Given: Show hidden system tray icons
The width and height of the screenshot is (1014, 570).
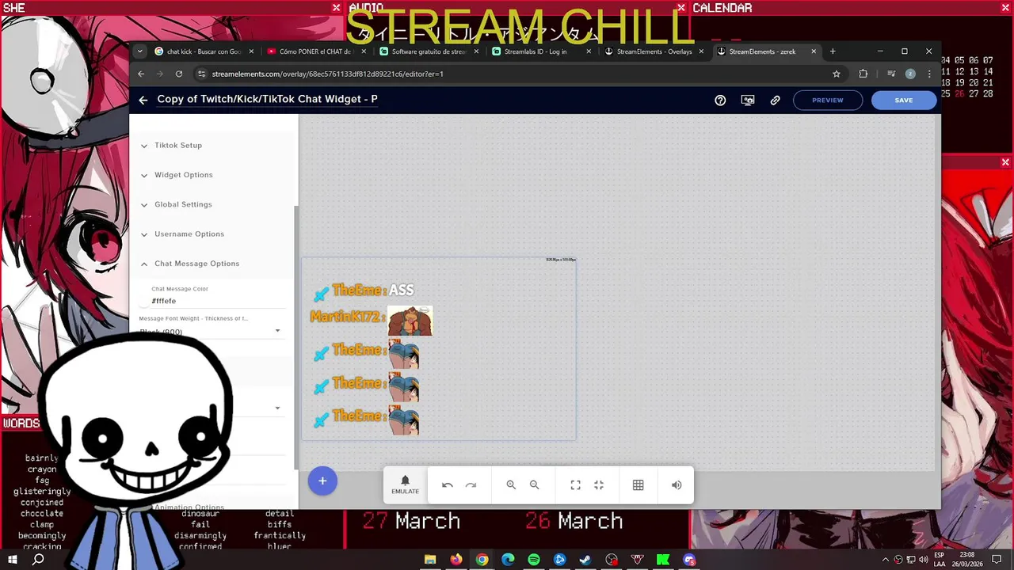Looking at the screenshot, I should [886, 560].
